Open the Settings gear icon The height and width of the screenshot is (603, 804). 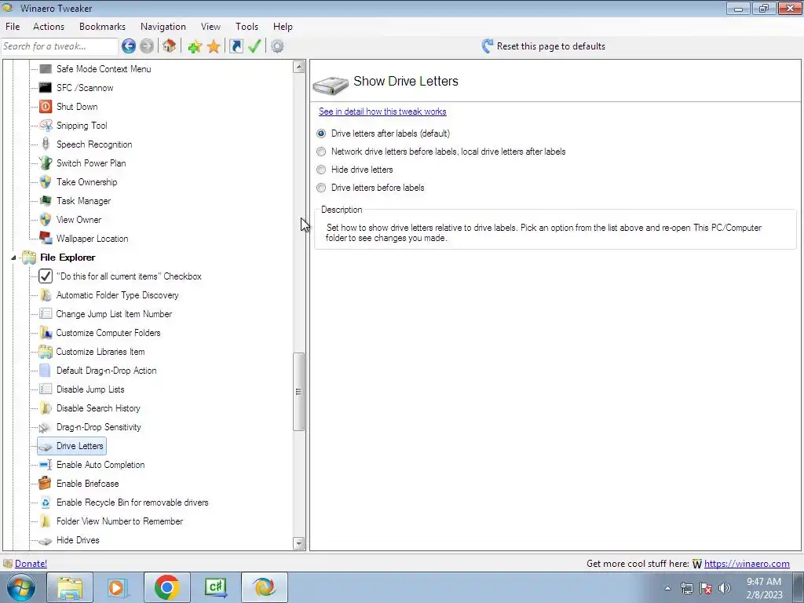[x=277, y=46]
